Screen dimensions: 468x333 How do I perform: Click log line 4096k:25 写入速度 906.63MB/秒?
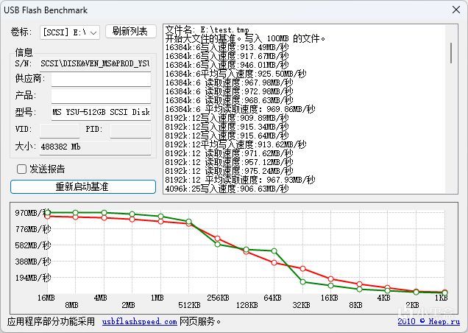tap(227, 189)
